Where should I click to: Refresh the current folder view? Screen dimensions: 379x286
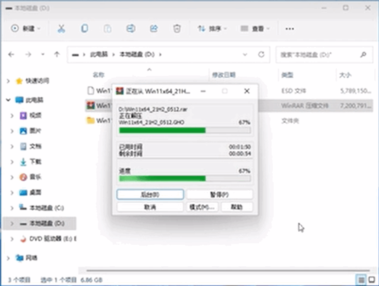(x=261, y=54)
